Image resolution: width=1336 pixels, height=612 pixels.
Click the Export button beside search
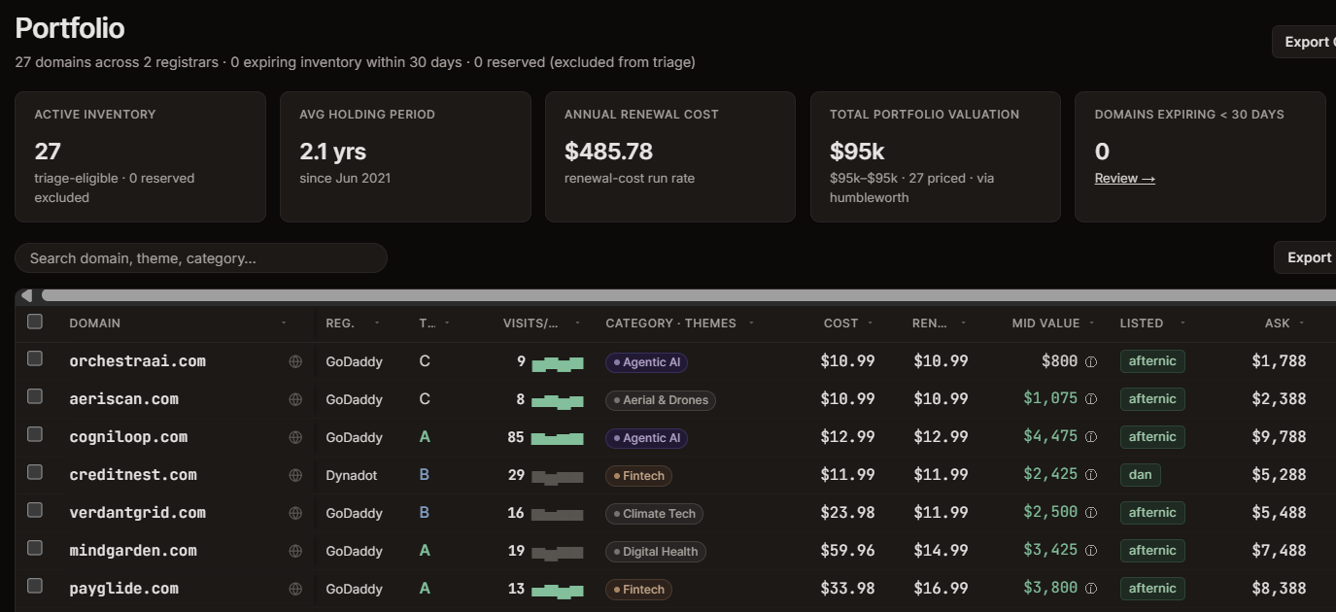click(1307, 257)
